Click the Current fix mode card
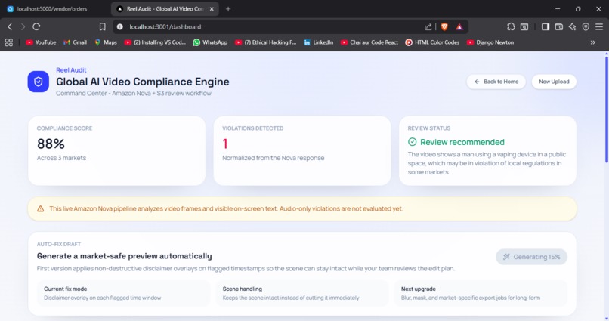The width and height of the screenshot is (609, 321). (x=123, y=294)
